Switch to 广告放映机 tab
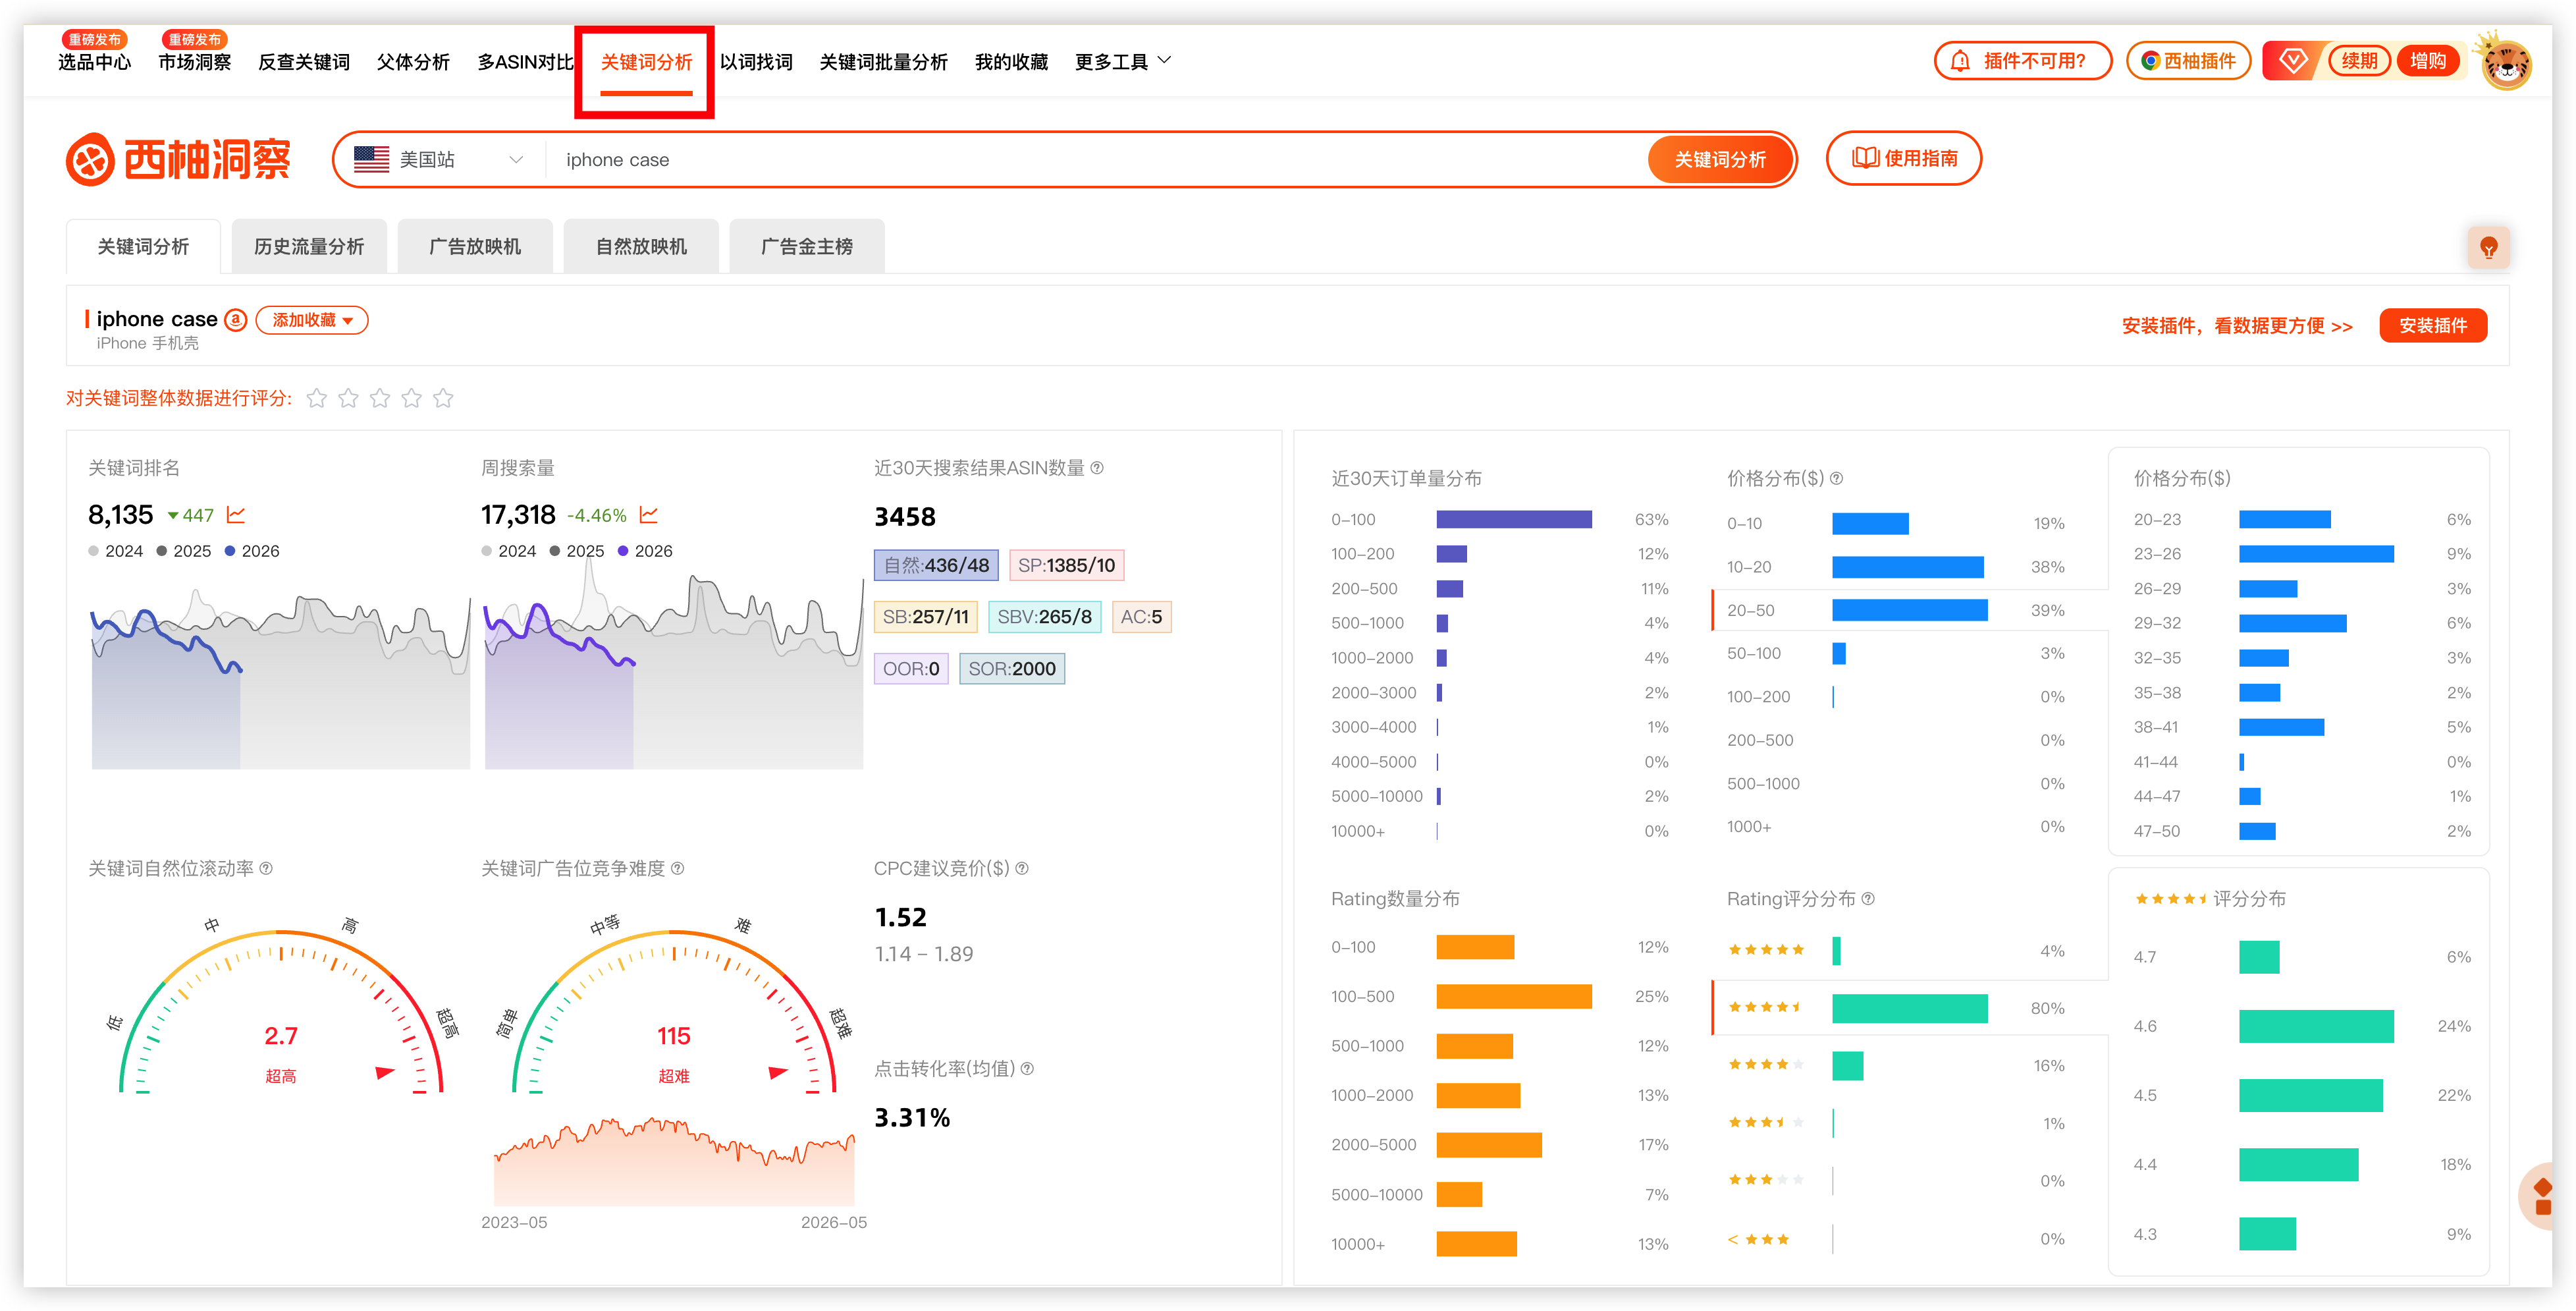Screen dimensions: 2576x1311 tap(475, 246)
